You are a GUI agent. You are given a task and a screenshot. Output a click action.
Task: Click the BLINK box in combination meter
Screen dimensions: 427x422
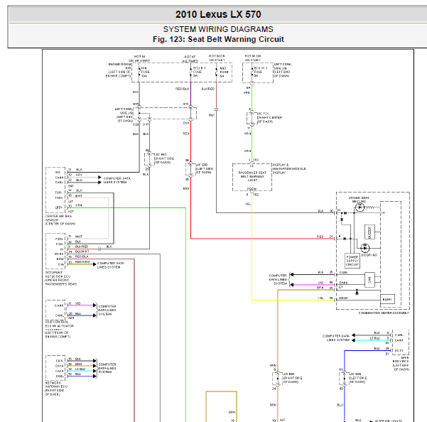tap(387, 299)
